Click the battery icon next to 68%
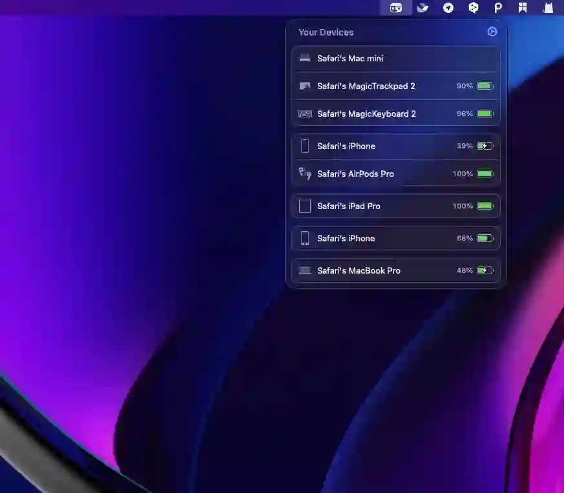Image resolution: width=564 pixels, height=493 pixels. [485, 238]
